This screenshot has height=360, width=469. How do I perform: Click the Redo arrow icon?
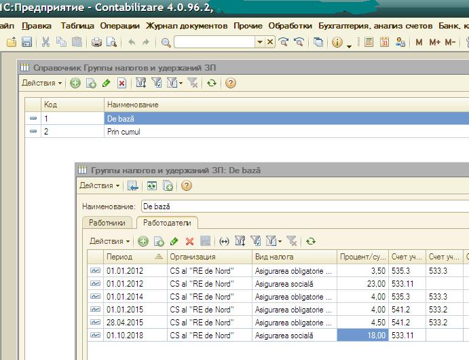coord(146,42)
